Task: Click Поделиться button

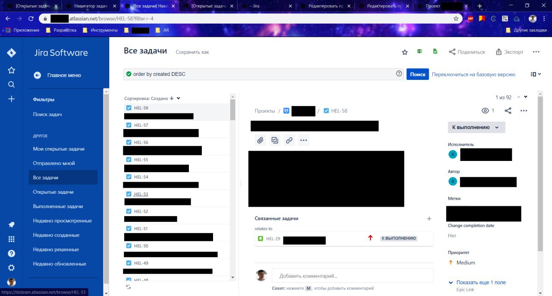Action: point(467,52)
